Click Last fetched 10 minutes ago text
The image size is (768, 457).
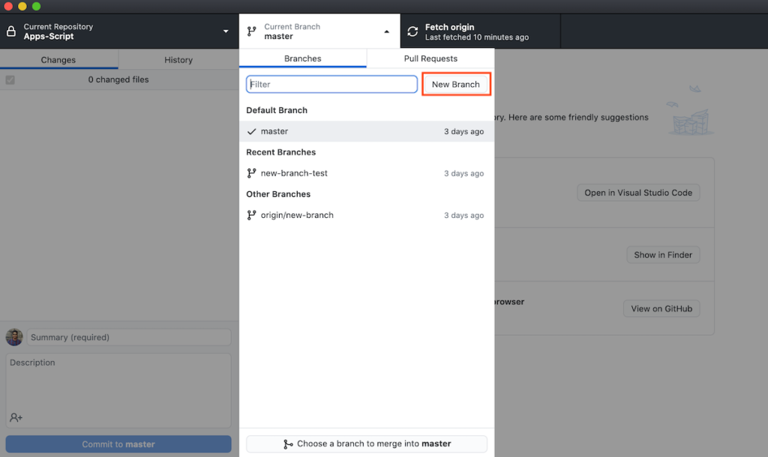tap(476, 37)
